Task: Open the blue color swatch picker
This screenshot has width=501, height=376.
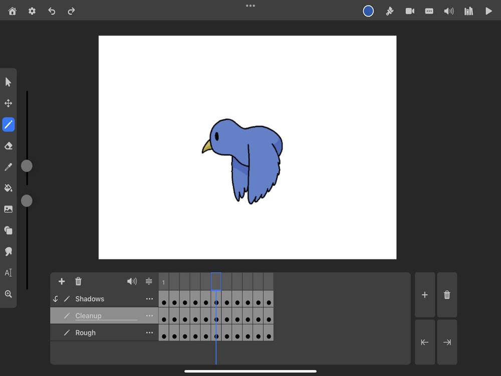Action: point(368,11)
